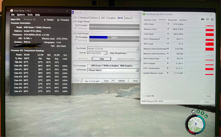Switch to the Validation tab in GPU-Z

coord(183,20)
